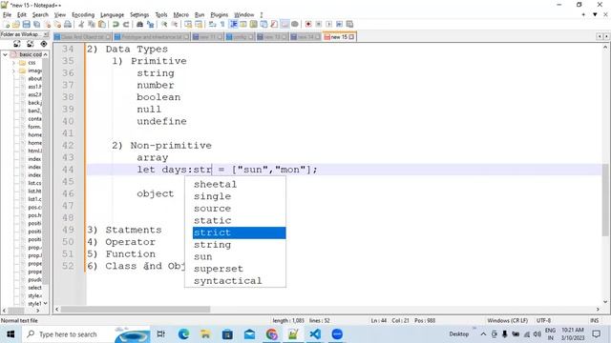
Task: Open Visual Studio Code from taskbar
Action: 315,334
